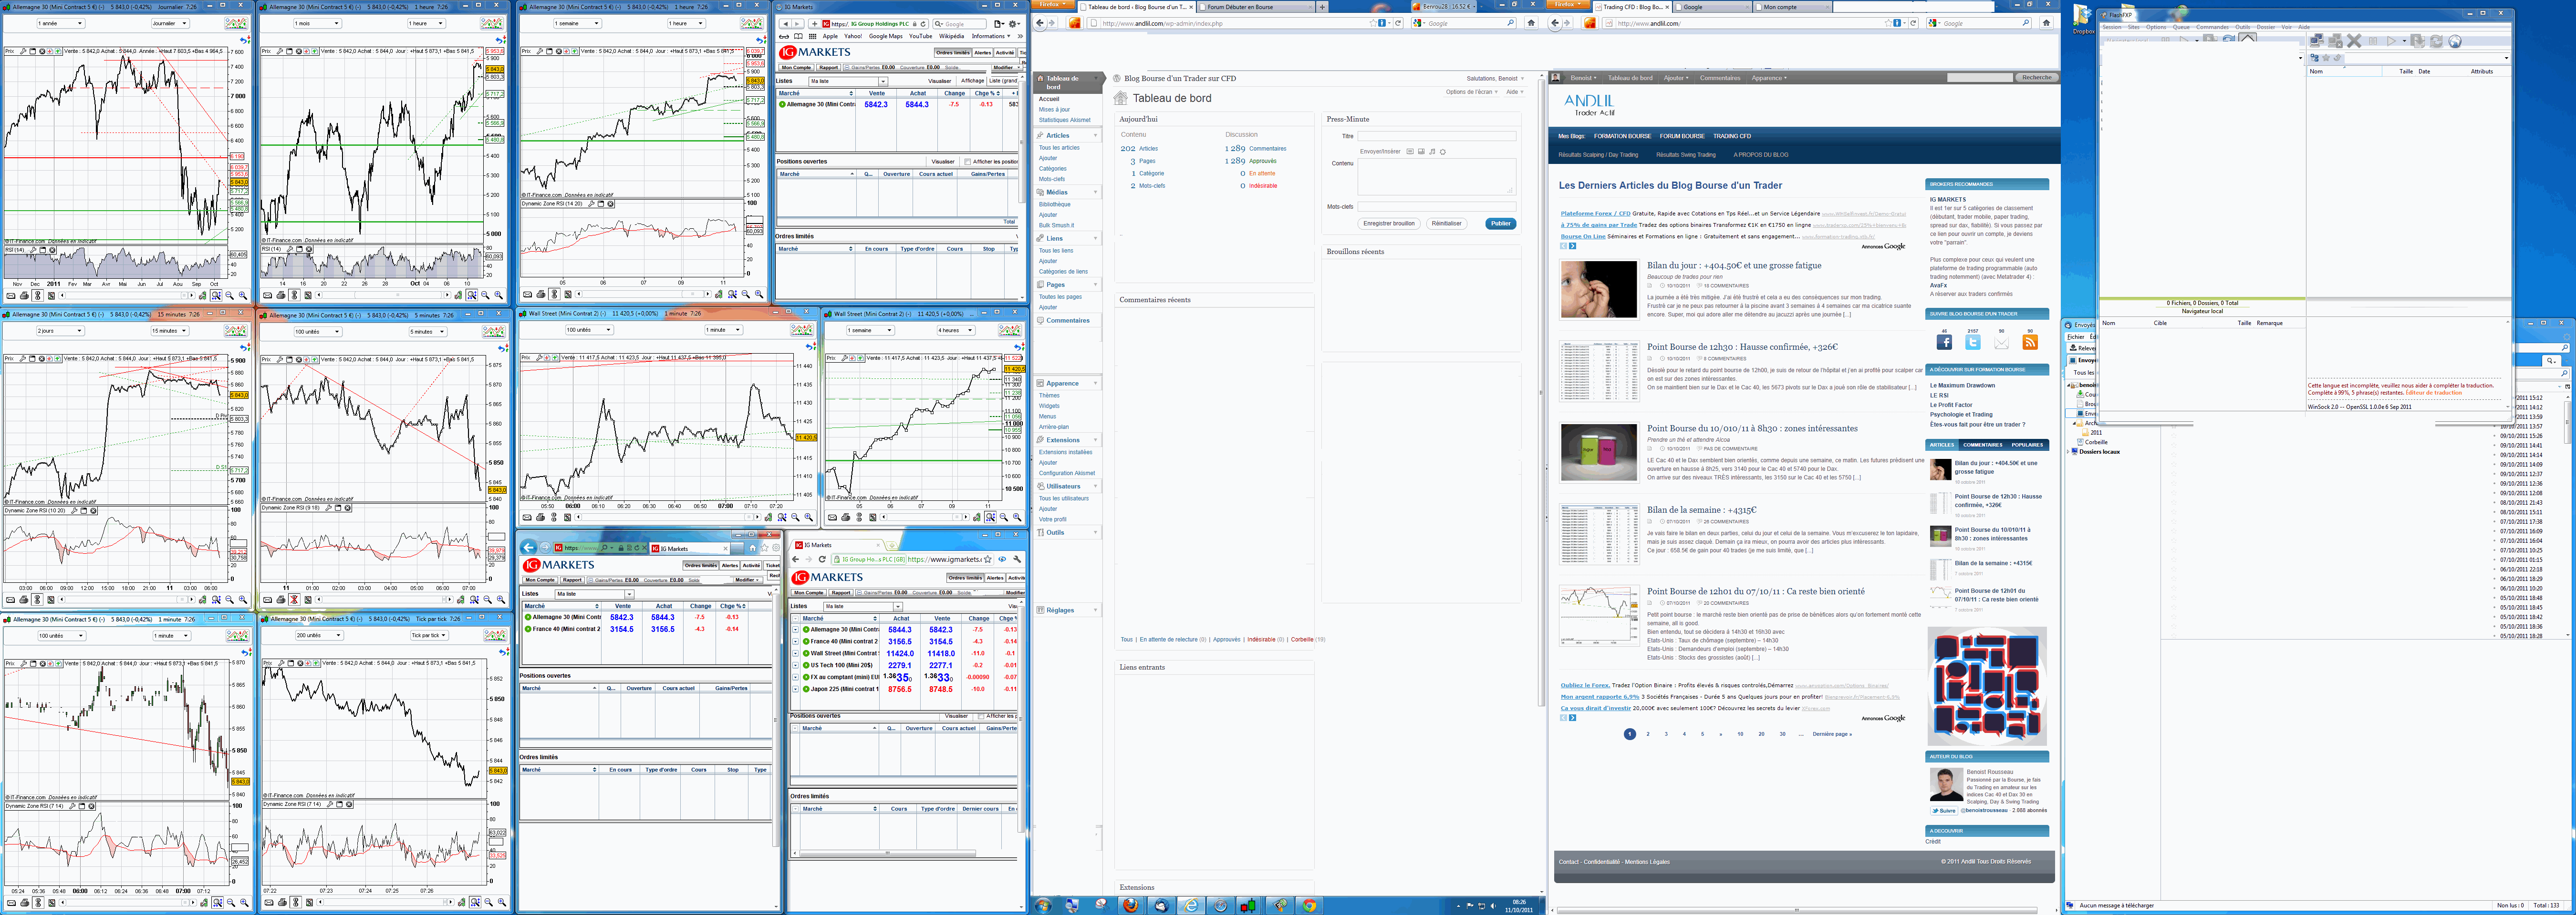The height and width of the screenshot is (915, 2576).
Task: Reload IG Markets page in Chrome
Action: pos(822,559)
